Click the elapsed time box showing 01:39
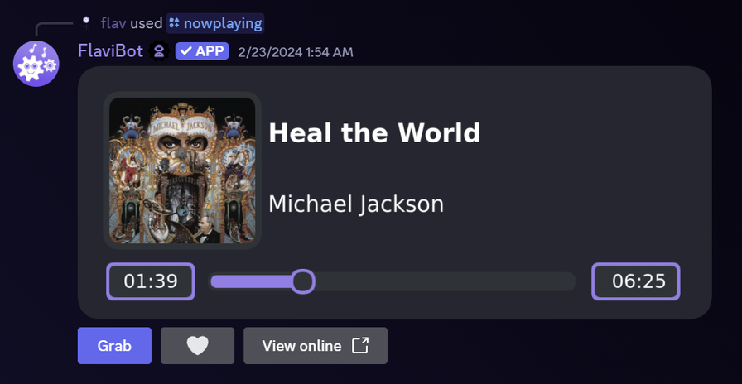The width and height of the screenshot is (742, 384). (x=151, y=281)
